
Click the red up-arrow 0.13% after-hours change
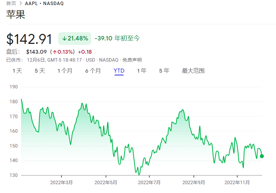click(63, 52)
